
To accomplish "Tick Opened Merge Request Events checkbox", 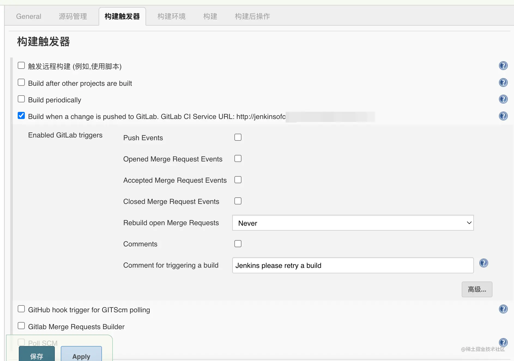I will click(238, 158).
